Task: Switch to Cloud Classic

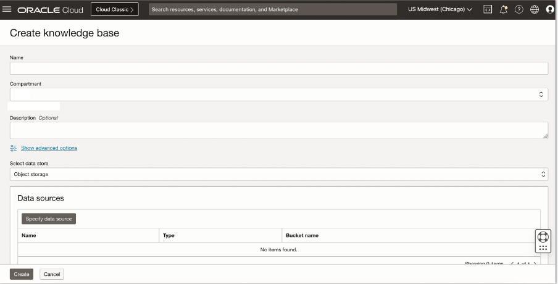Action: click(x=115, y=10)
